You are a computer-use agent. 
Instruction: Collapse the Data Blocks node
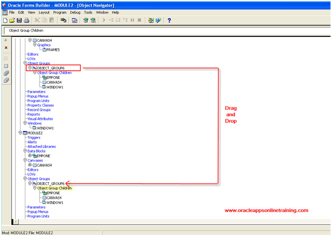25,151
